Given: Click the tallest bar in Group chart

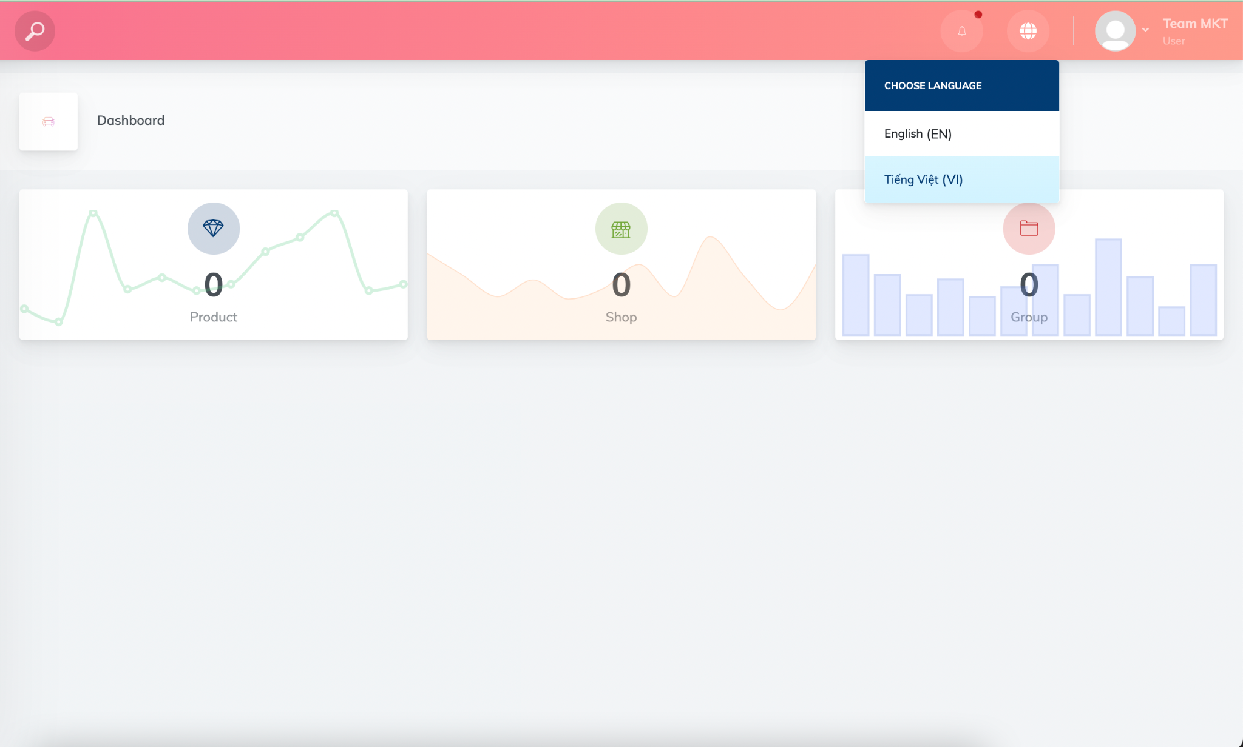Looking at the screenshot, I should [1108, 287].
